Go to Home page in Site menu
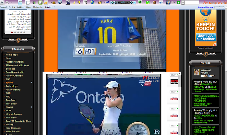 click(12, 55)
